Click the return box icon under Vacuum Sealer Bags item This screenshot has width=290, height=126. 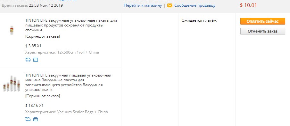point(36,119)
